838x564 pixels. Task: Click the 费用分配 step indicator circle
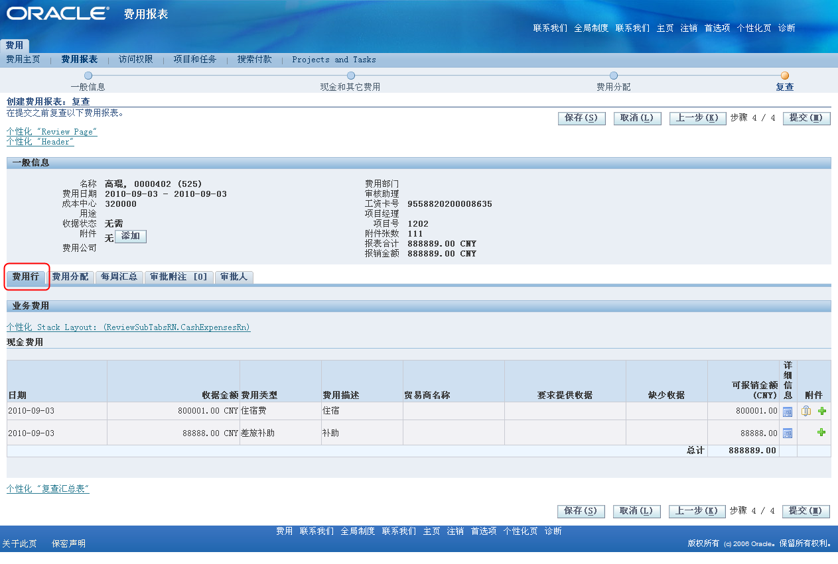(x=614, y=76)
